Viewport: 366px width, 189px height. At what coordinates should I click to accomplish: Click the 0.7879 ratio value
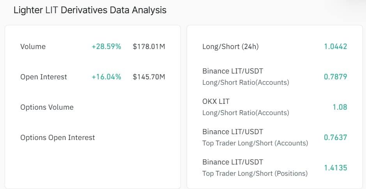pyautogui.click(x=335, y=77)
